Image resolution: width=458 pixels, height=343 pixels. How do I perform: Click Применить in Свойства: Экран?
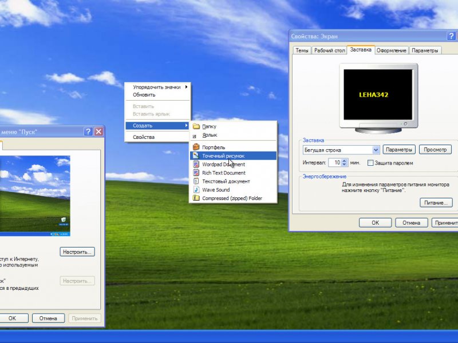coord(445,222)
